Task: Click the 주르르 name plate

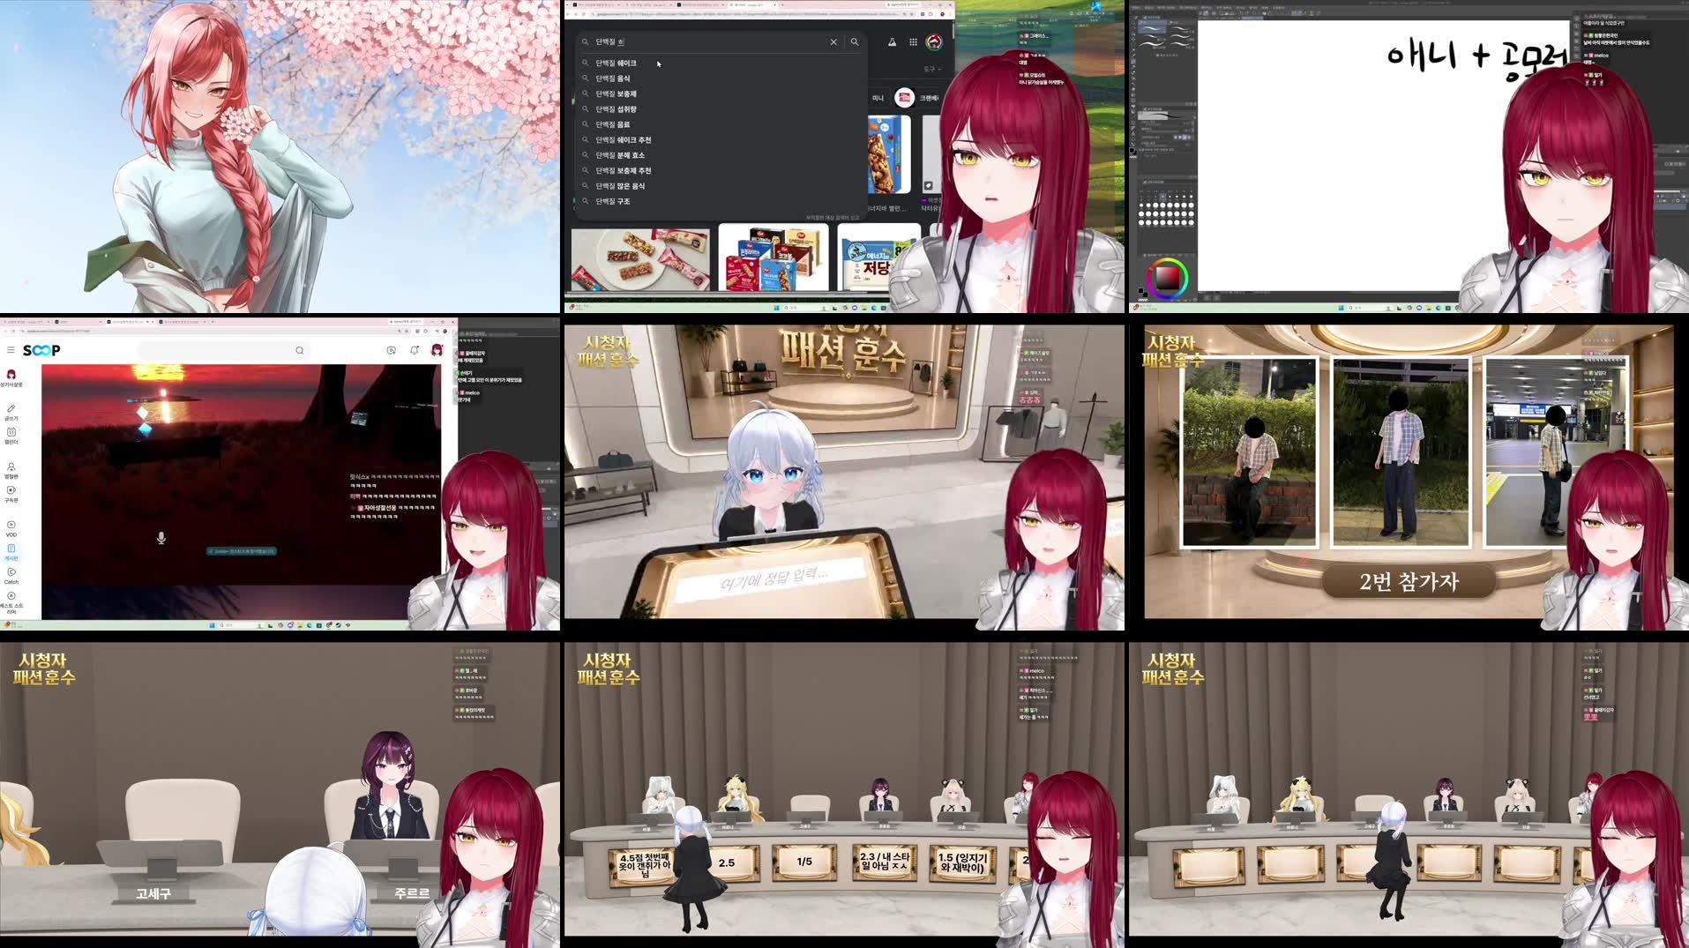Action: tap(411, 893)
